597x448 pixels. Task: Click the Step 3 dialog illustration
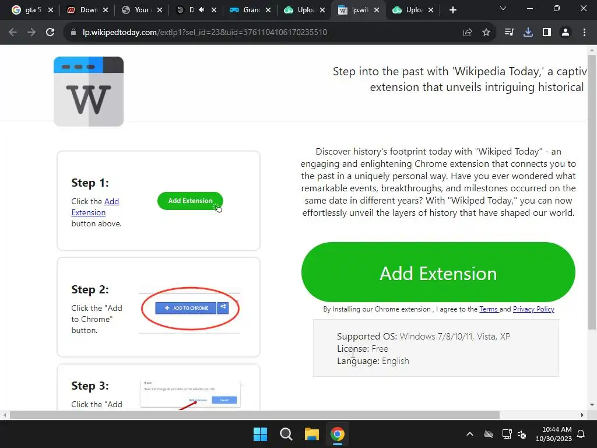coord(191,394)
